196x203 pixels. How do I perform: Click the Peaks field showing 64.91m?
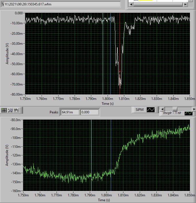pyautogui.click(x=69, y=112)
